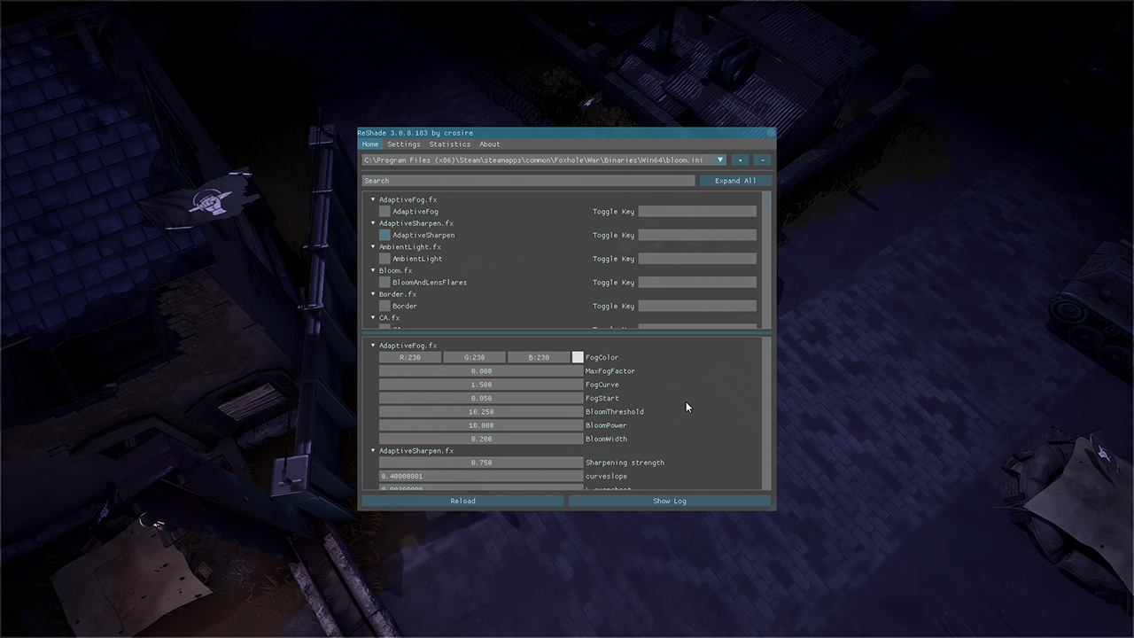Collapse the AdaptiveSharpen.fx variables section
This screenshot has width=1134, height=638.
click(x=373, y=451)
